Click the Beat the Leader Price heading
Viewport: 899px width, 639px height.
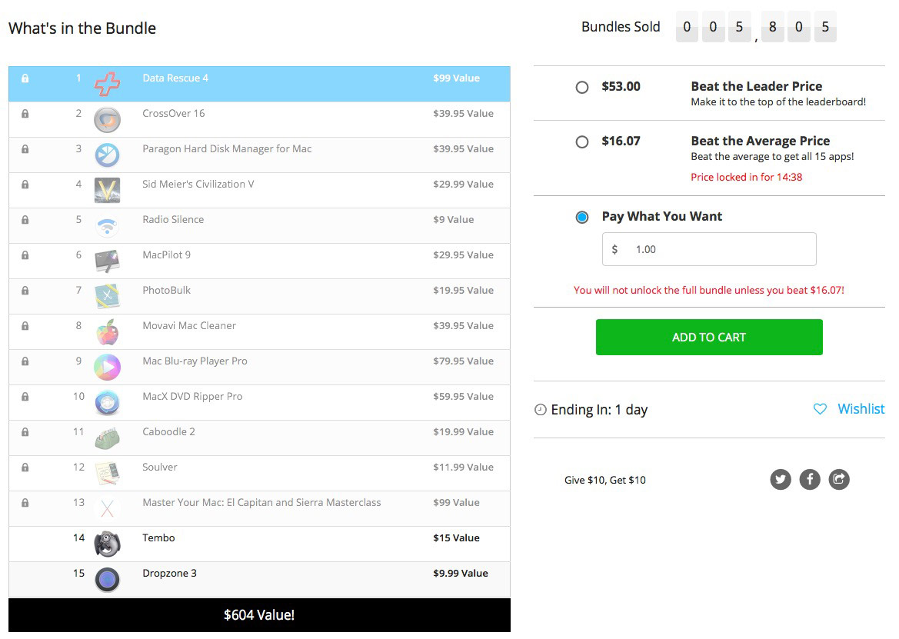[756, 87]
